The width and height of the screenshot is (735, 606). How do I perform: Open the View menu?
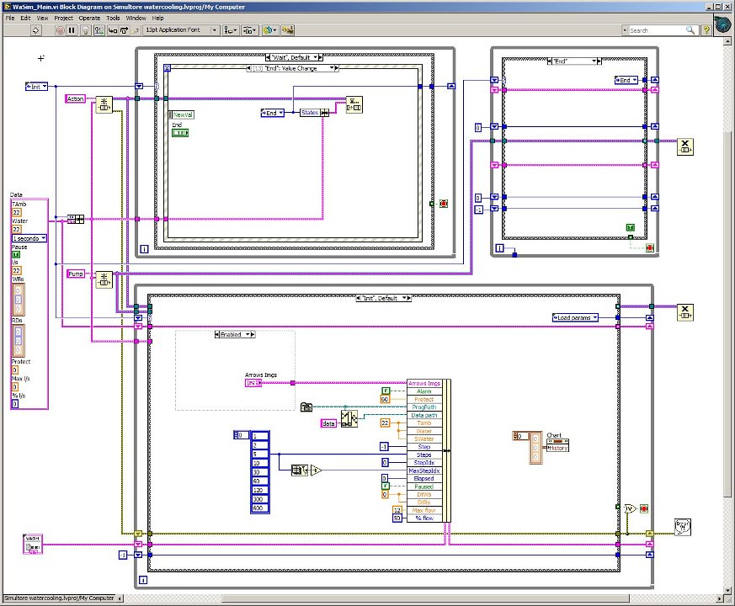(42, 18)
